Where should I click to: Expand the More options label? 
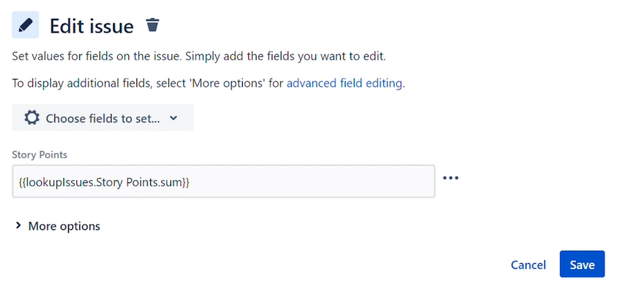coord(64,226)
